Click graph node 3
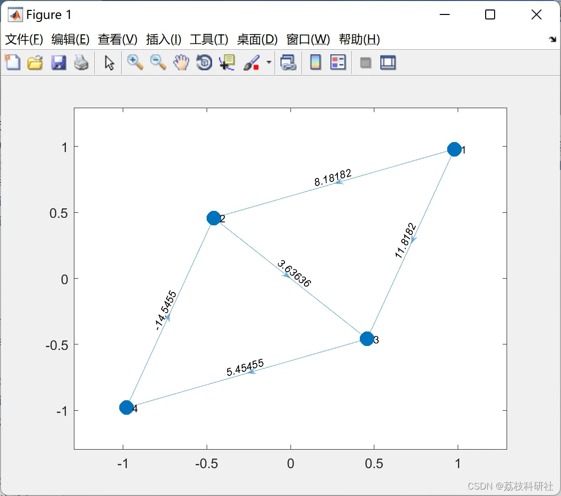 367,339
